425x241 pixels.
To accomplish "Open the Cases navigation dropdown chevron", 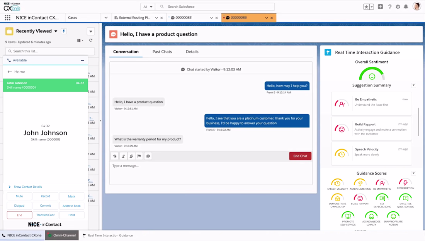I will 106,18.
